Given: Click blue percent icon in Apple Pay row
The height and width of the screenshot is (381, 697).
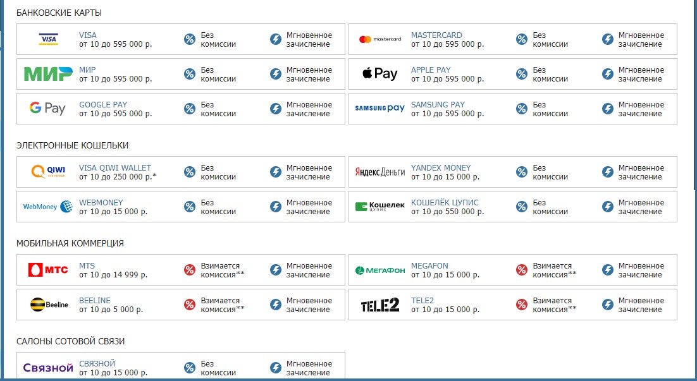Looking at the screenshot, I should pos(522,75).
